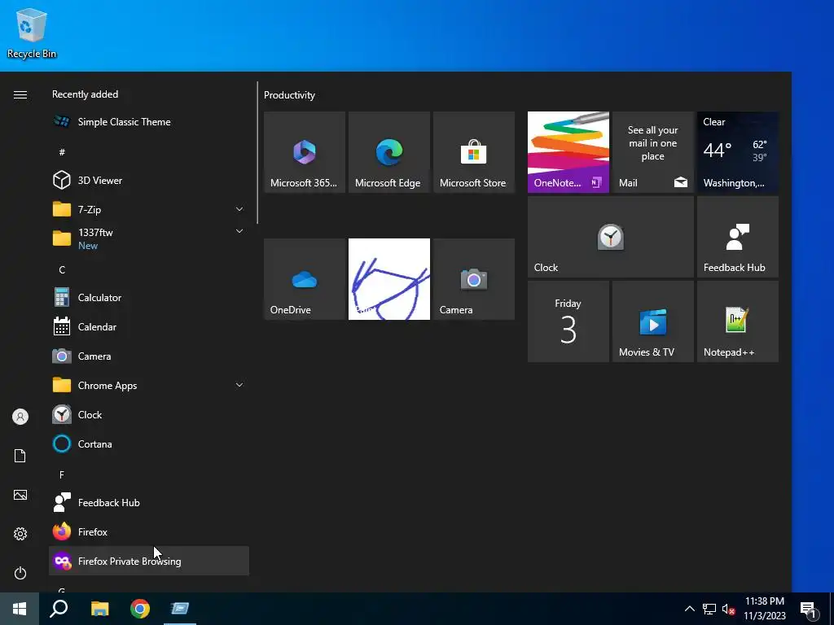This screenshot has width=834, height=625.
Task: Open Firefox Private Browsing
Action: point(149,561)
